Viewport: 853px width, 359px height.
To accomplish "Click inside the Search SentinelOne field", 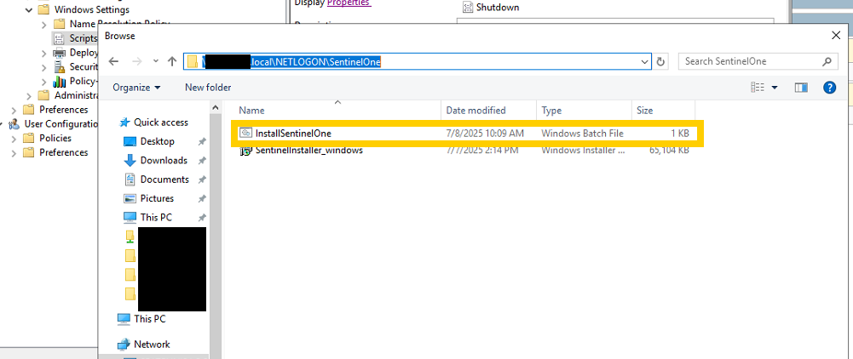I will click(750, 61).
